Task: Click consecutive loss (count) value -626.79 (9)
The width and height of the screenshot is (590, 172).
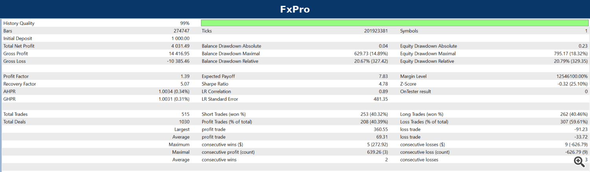Action: [x=575, y=152]
